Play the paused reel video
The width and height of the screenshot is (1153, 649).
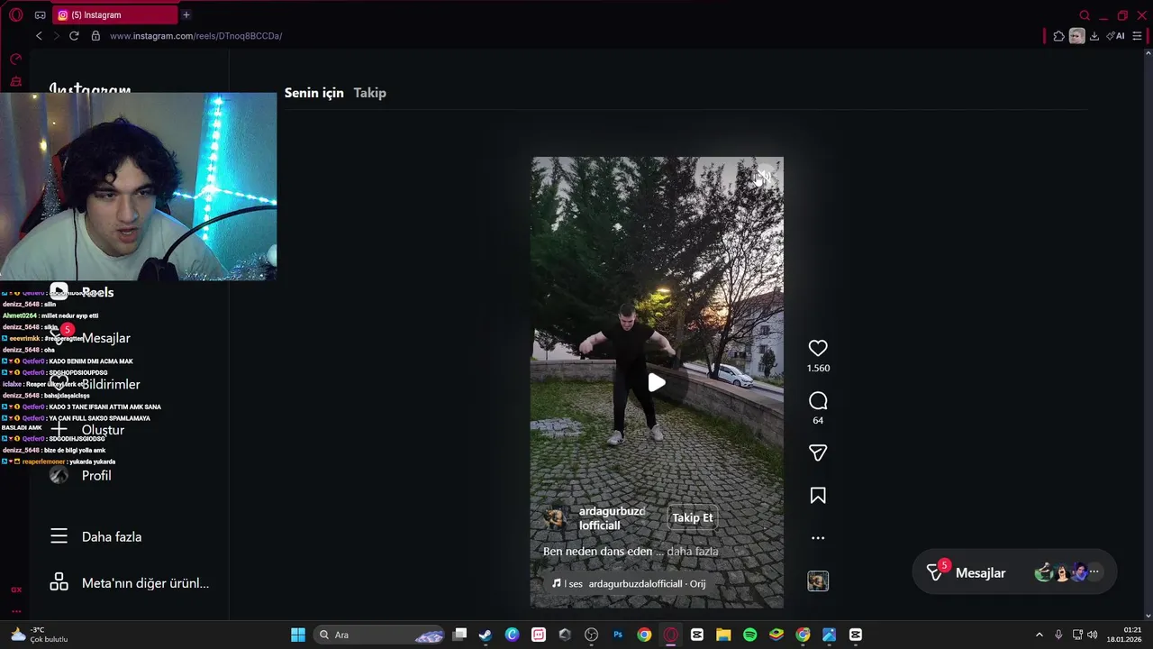point(657,382)
